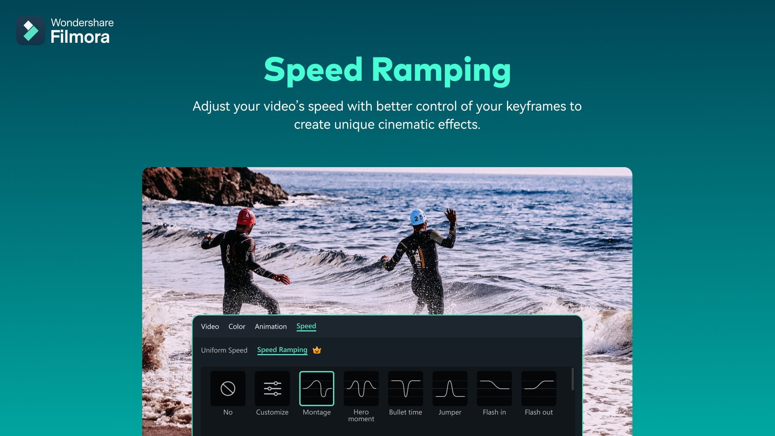The image size is (775, 436).
Task: Enable the premium Speed Ramping feature
Action: pyautogui.click(x=282, y=349)
